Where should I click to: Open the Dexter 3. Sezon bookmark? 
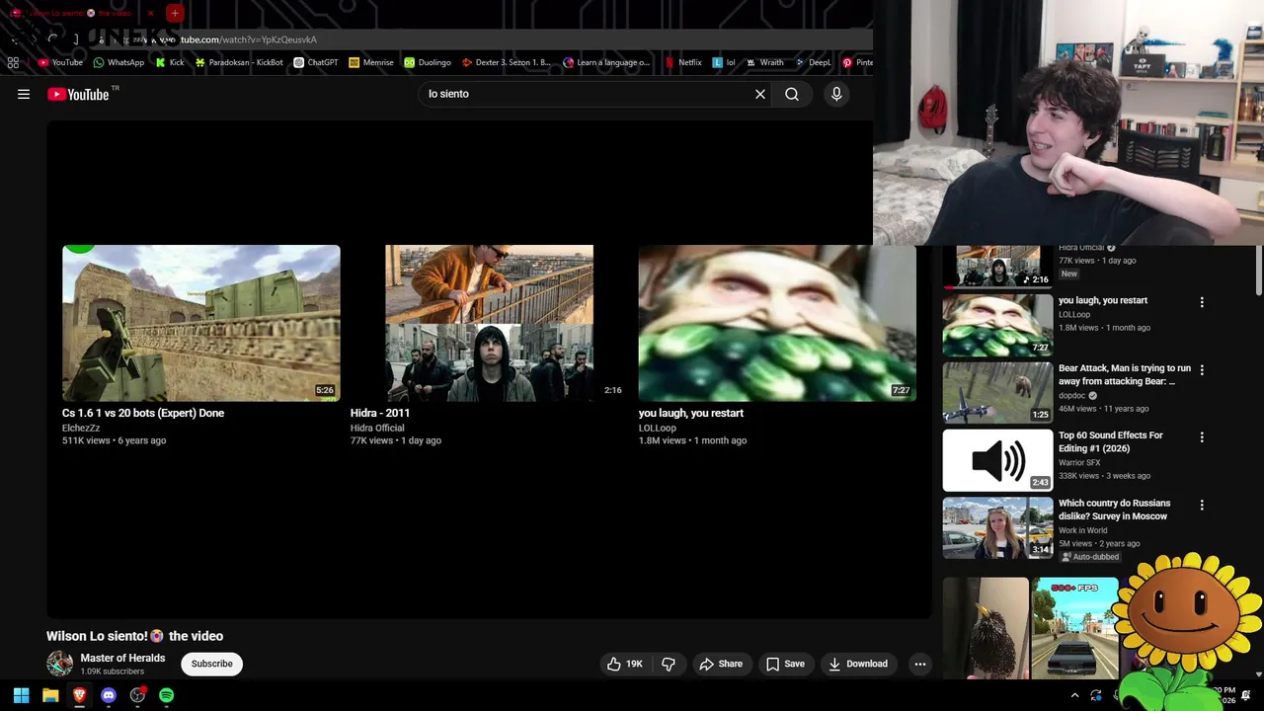pos(507,62)
